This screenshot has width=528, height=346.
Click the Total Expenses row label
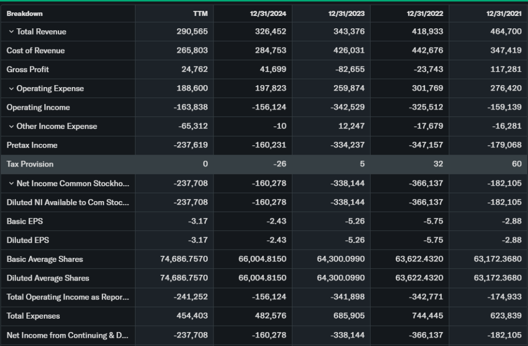point(34,316)
